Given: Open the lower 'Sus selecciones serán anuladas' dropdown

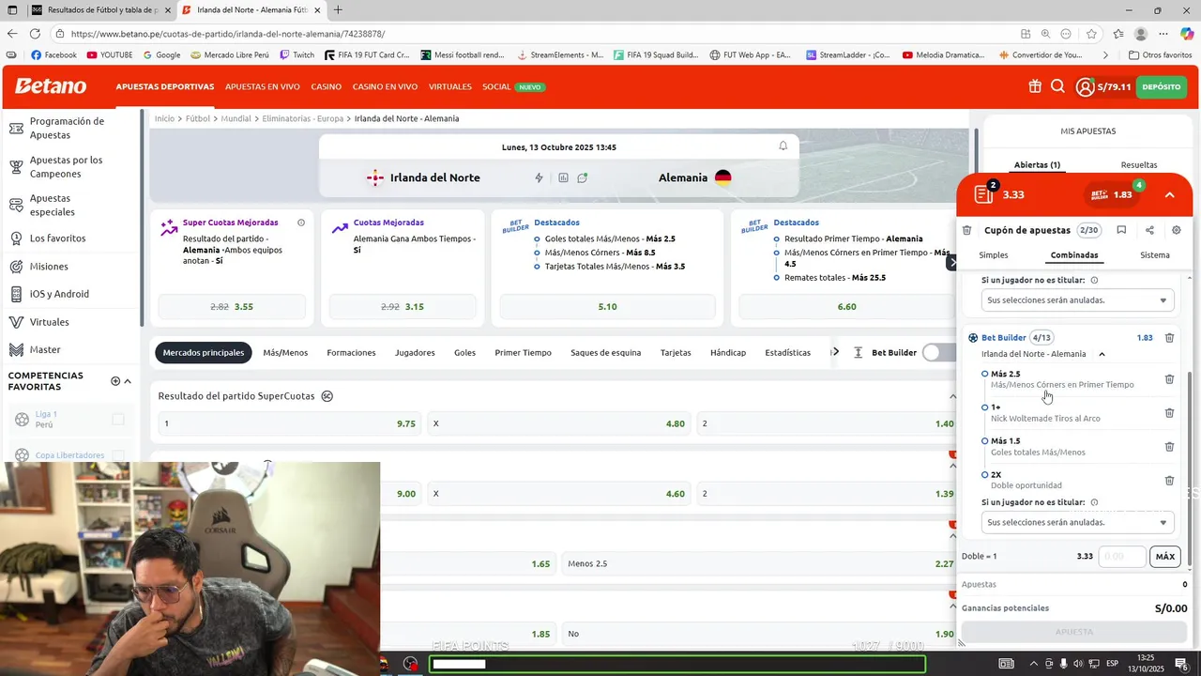Looking at the screenshot, I should click(x=1077, y=522).
